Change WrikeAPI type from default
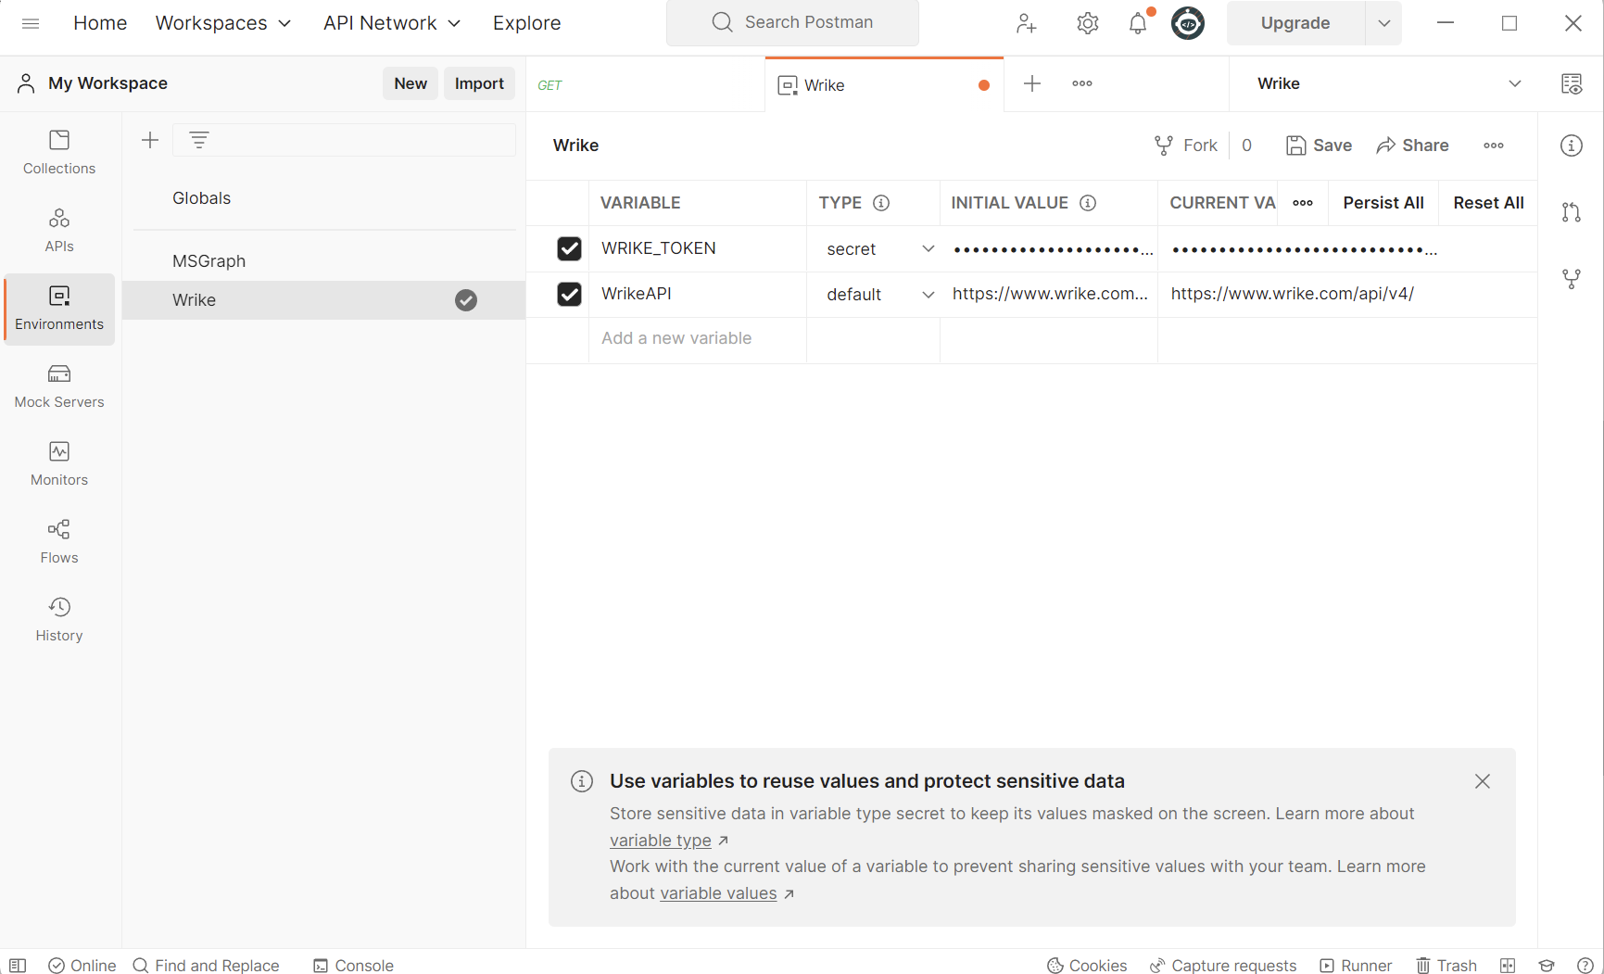The width and height of the screenshot is (1604, 974). point(879,294)
